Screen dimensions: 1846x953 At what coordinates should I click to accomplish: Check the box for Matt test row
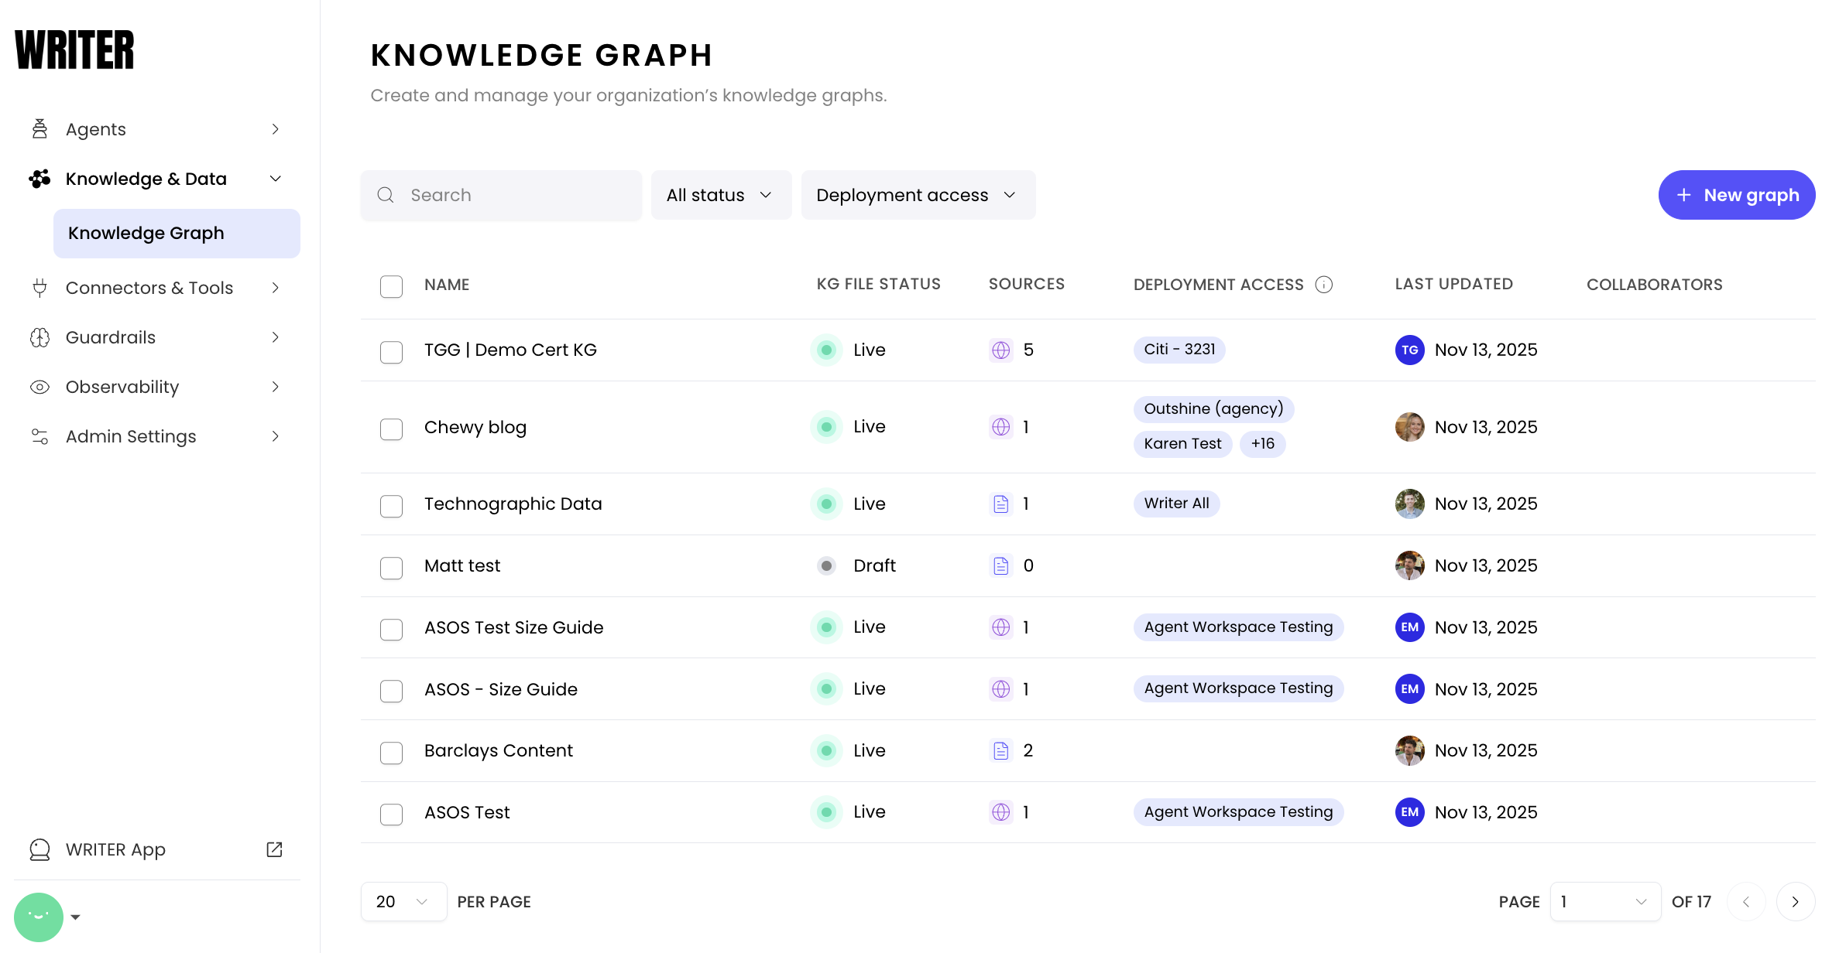pos(391,568)
